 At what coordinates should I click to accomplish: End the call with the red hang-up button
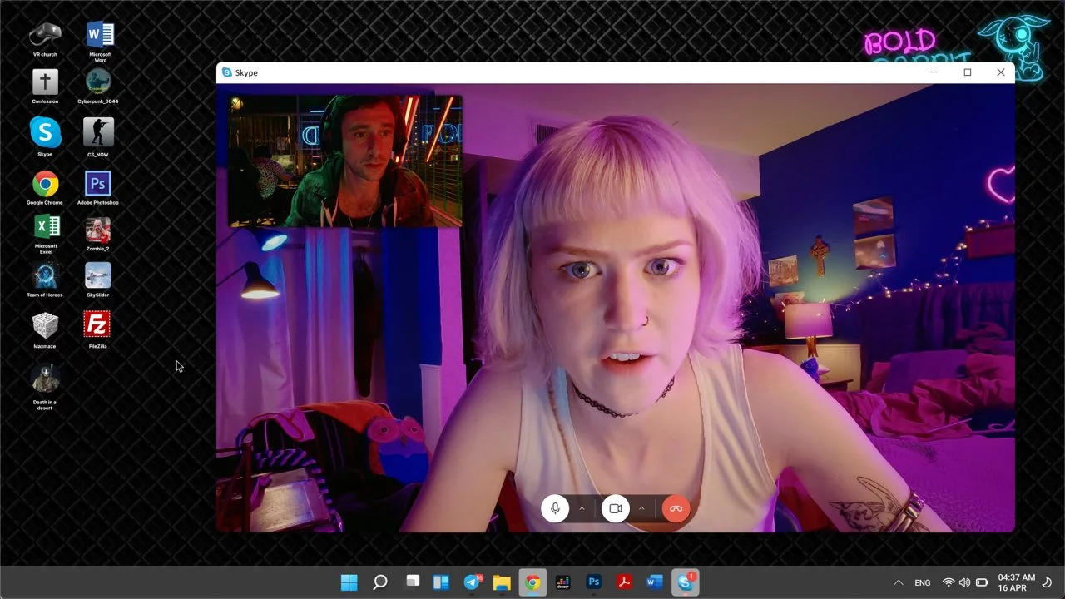(x=676, y=508)
